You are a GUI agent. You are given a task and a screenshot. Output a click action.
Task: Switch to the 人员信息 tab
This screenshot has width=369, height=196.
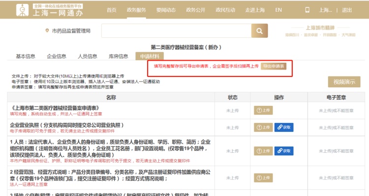click(87, 56)
